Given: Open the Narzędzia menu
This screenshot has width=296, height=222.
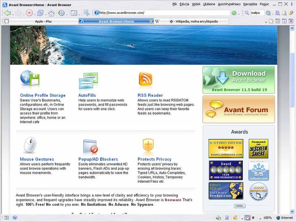Looking at the screenshot, I should (250, 4).
